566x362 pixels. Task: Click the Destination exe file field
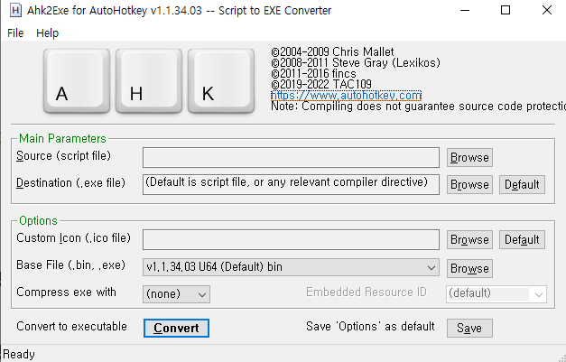(x=291, y=184)
